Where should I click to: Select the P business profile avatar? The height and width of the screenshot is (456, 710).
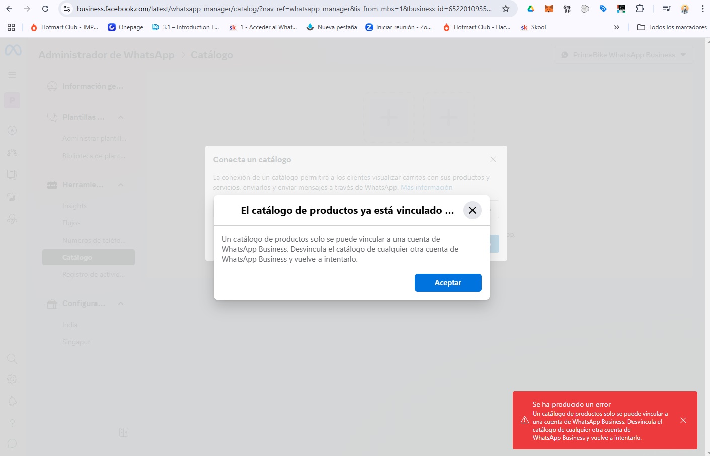coord(12,100)
